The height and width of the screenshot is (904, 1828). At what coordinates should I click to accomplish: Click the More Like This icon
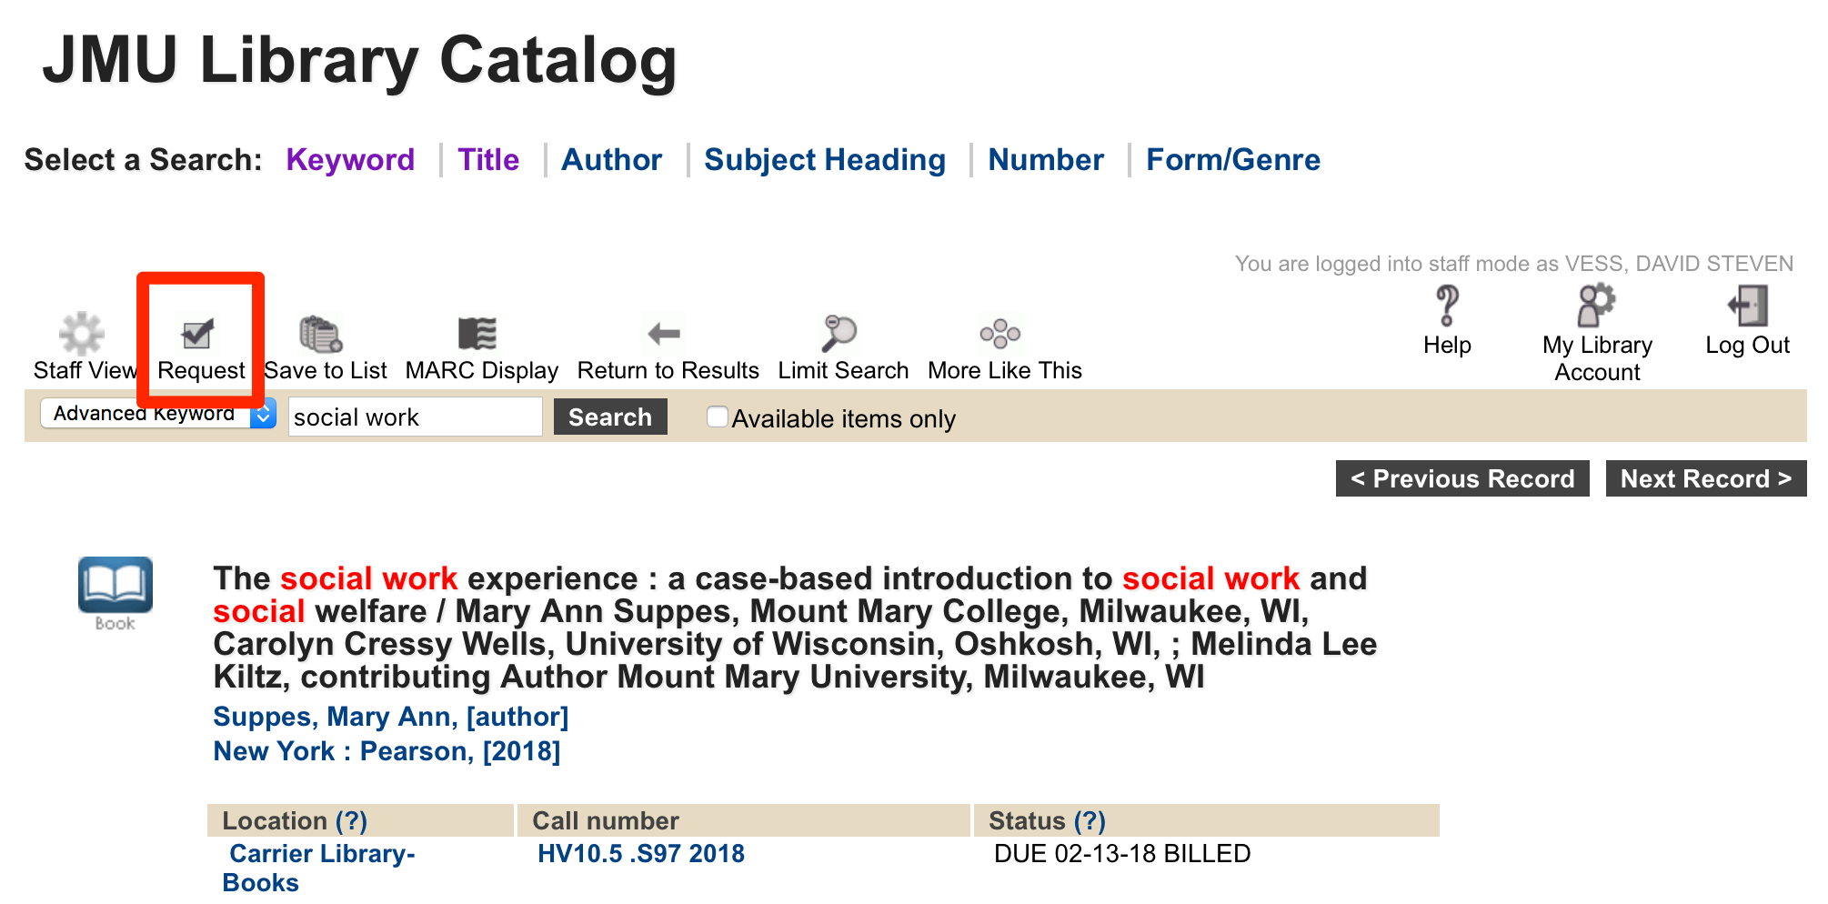tap(1000, 334)
